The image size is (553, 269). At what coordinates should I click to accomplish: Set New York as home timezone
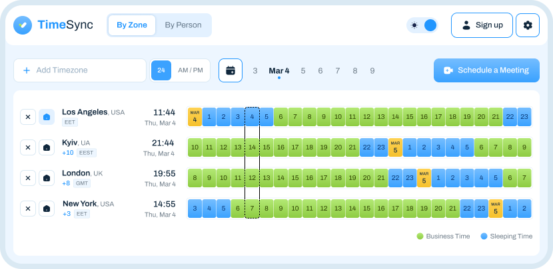click(47, 209)
